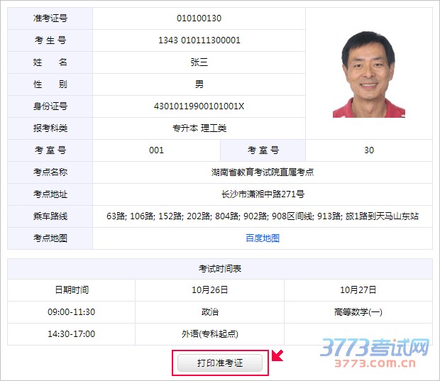Click the red arrow beside the print button

tap(278, 355)
